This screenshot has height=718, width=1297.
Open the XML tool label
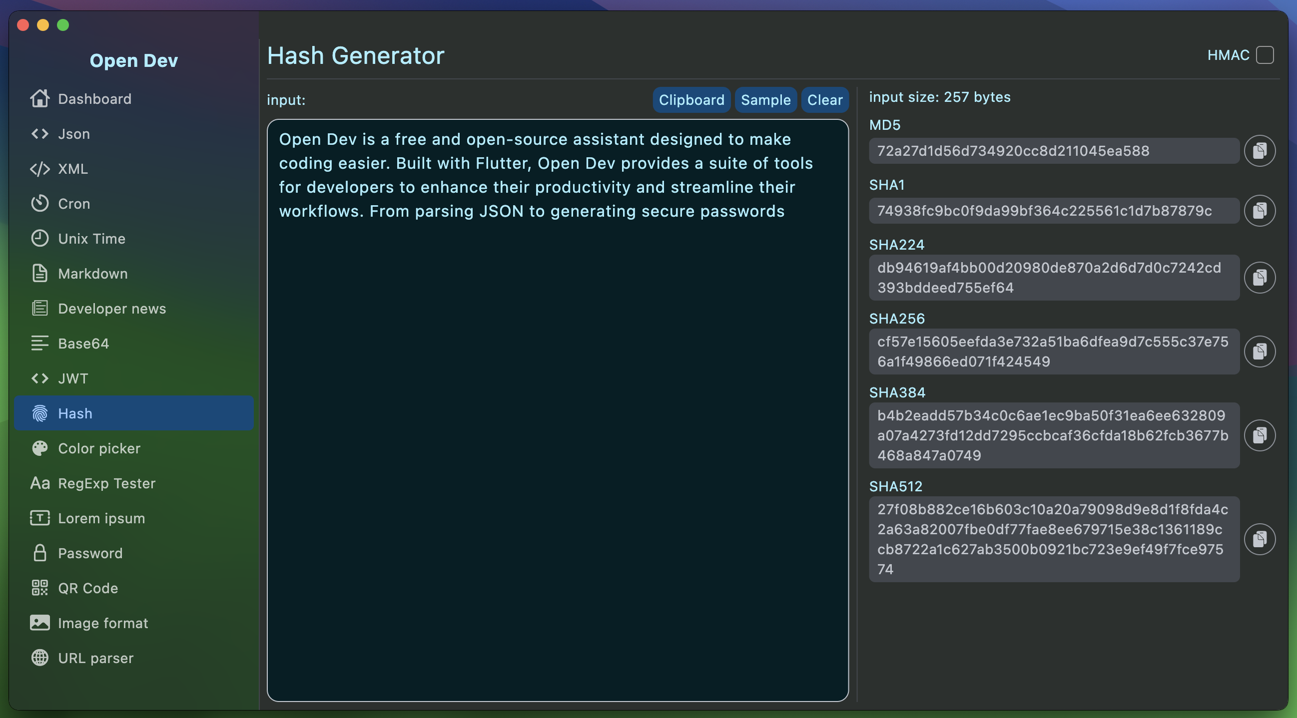73,169
